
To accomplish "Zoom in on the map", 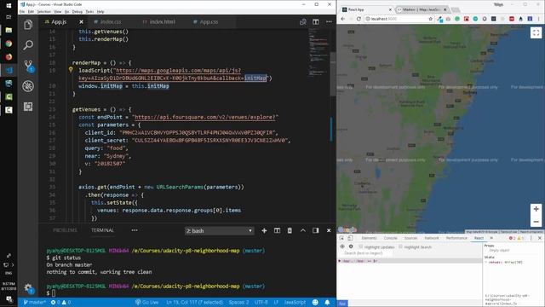I will (536, 209).
